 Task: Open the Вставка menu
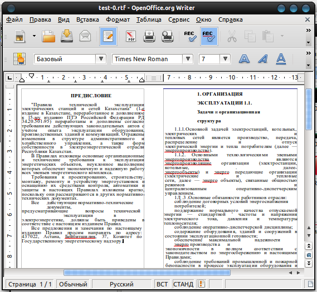pyautogui.click(x=87, y=19)
